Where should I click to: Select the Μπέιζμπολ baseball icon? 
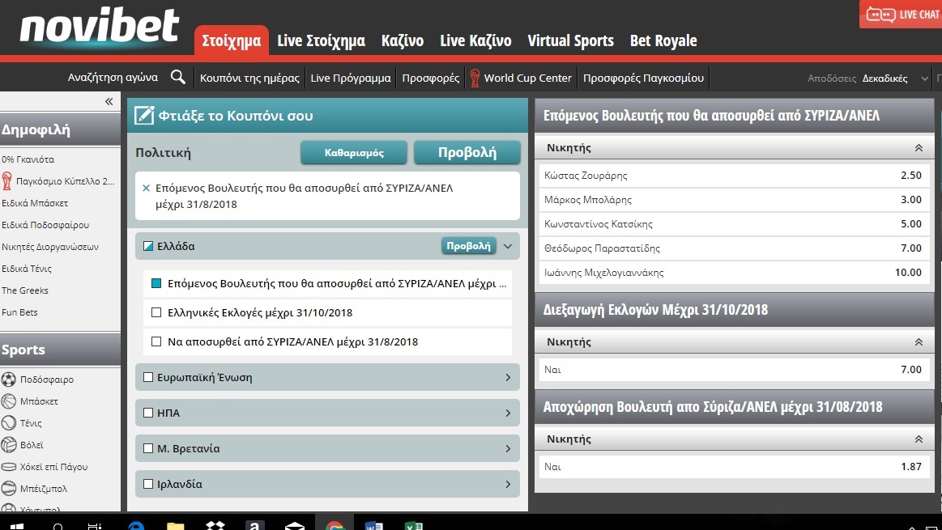(x=8, y=489)
